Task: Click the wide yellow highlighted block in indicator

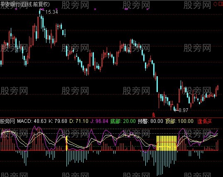Action: 167,143
